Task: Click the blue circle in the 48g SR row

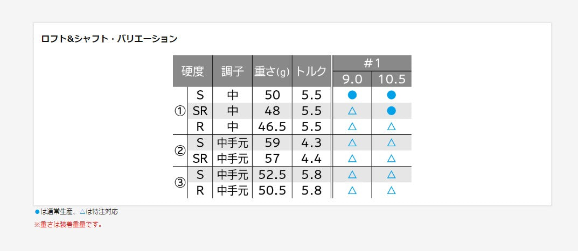Action: [x=392, y=111]
